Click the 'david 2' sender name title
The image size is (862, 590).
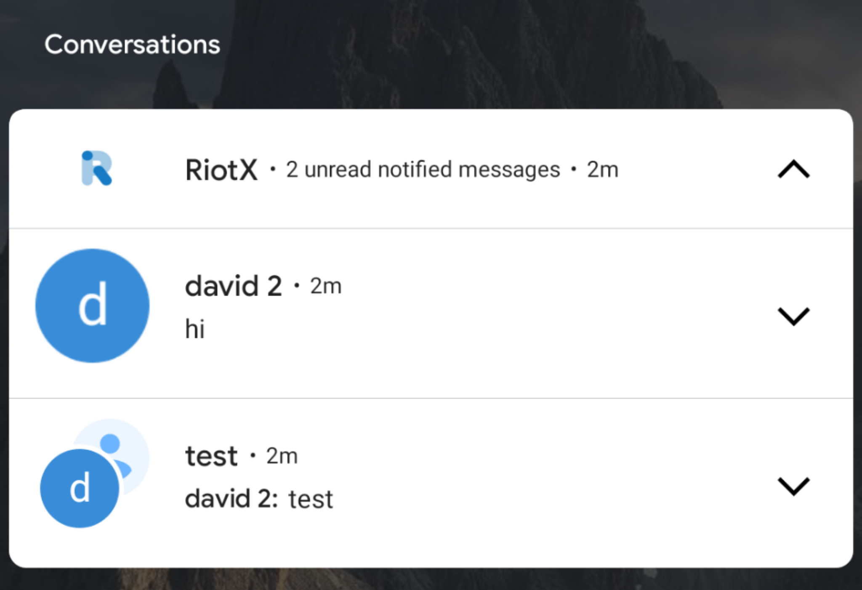(233, 286)
